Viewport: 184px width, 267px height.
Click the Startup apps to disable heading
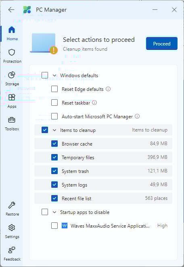tap(85, 212)
